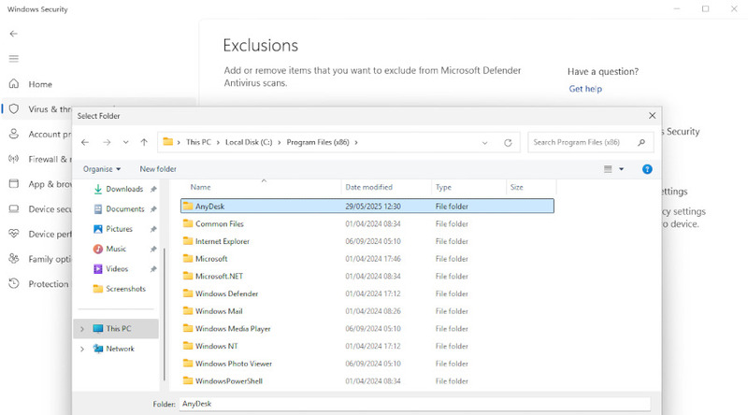Viewport: 748px width, 415px height.
Task: Open Videos in the navigation pane
Action: pyautogui.click(x=116, y=269)
